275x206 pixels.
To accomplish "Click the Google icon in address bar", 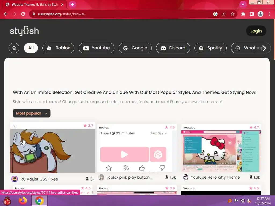I will [215, 14].
